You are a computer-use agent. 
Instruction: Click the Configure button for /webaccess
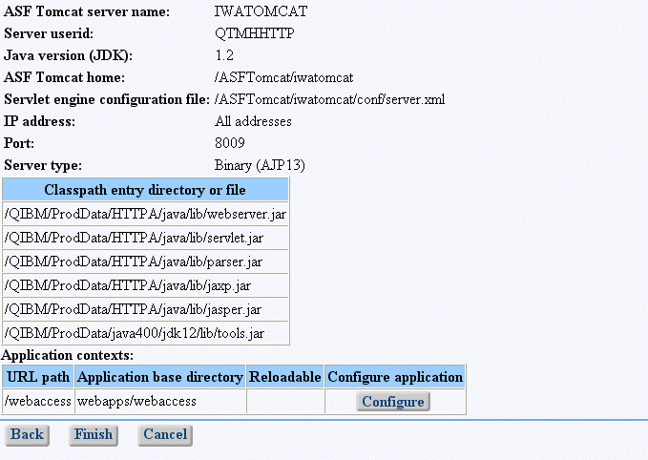(x=393, y=402)
